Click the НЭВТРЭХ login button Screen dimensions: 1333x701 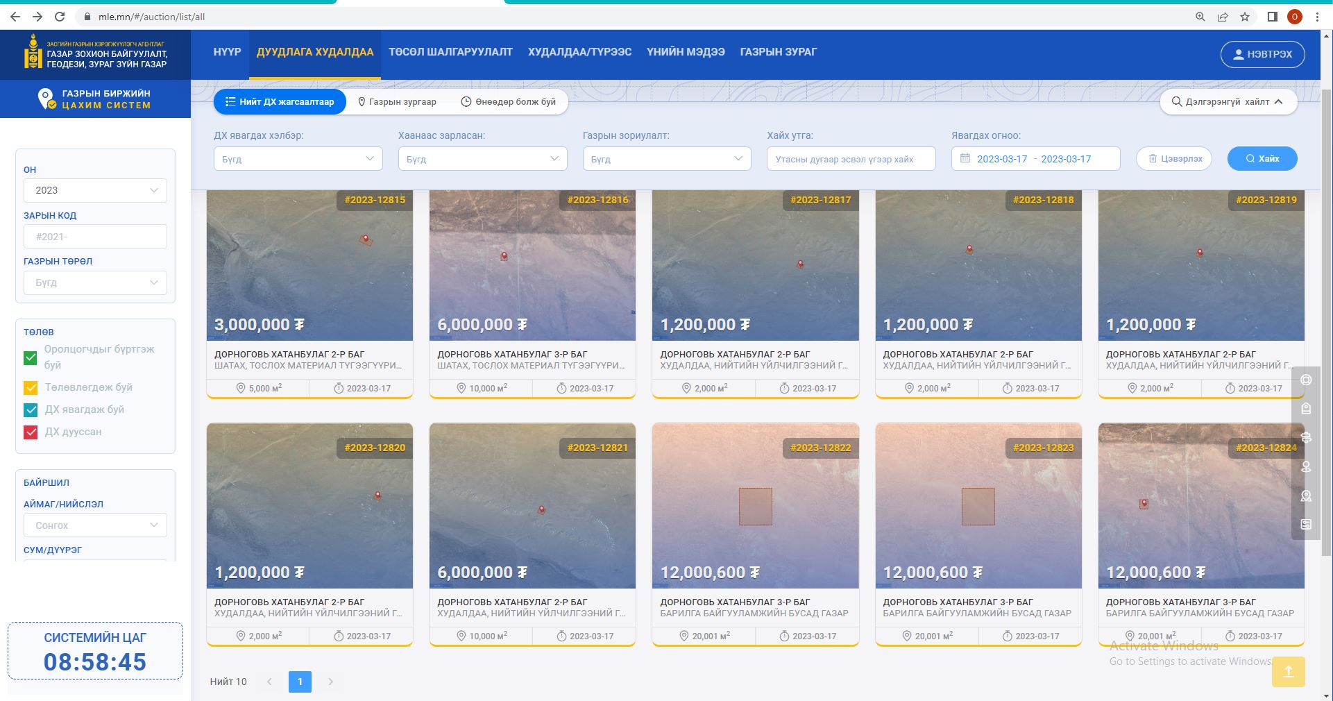(1262, 54)
